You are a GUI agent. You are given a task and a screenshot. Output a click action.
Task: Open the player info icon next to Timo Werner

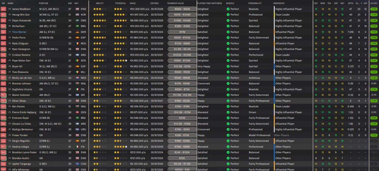pyautogui.click(x=9, y=32)
